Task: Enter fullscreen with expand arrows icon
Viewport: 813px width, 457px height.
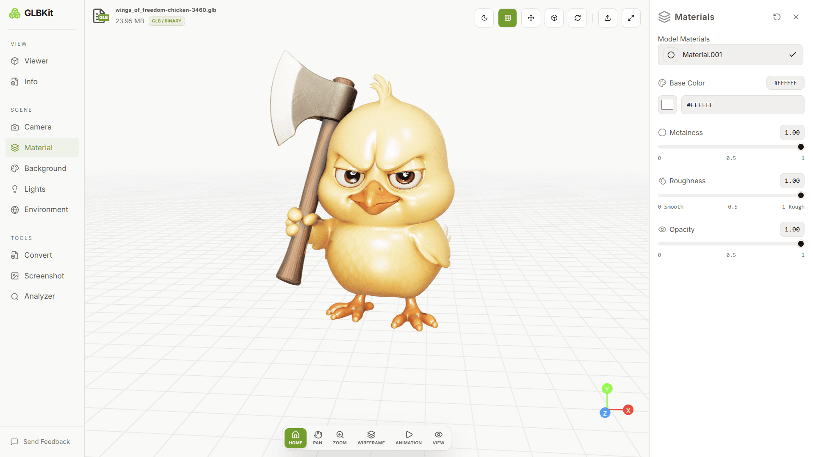Action: 631,18
